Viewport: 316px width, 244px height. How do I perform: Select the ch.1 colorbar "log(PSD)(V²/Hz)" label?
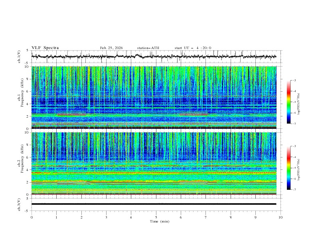point(298,104)
